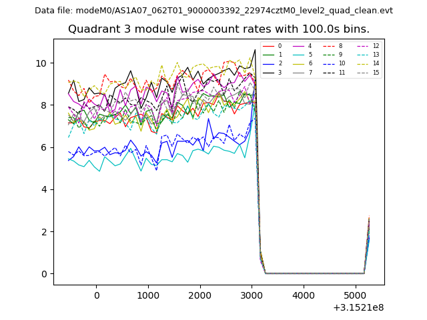Click the data file path text at top

coord(213,11)
